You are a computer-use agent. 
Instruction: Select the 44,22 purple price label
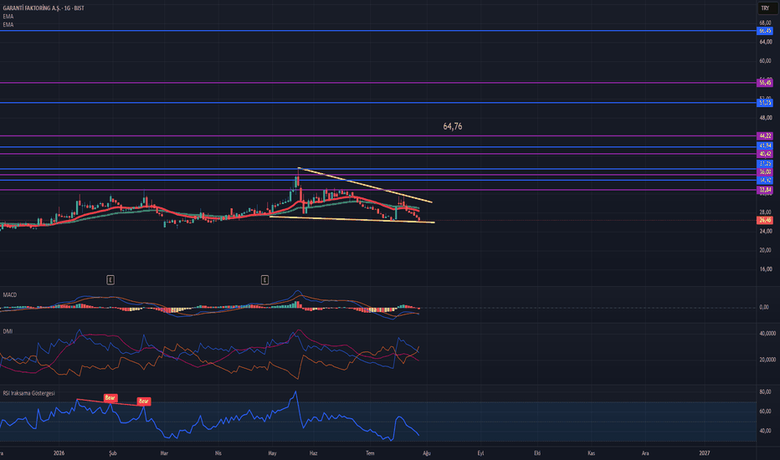[765, 135]
